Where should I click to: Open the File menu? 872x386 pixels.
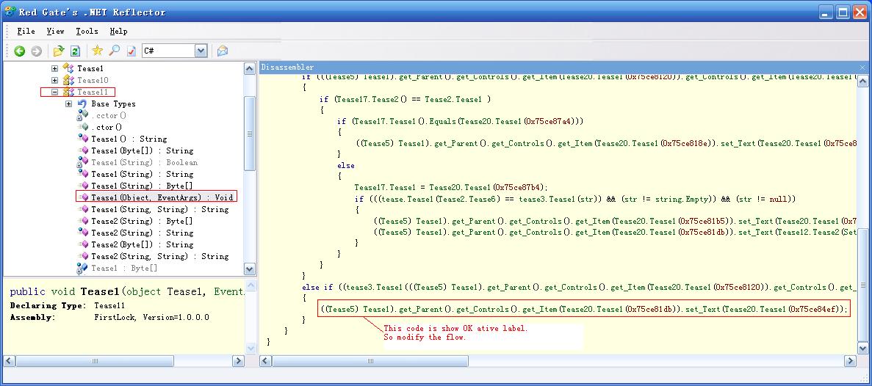click(x=26, y=31)
